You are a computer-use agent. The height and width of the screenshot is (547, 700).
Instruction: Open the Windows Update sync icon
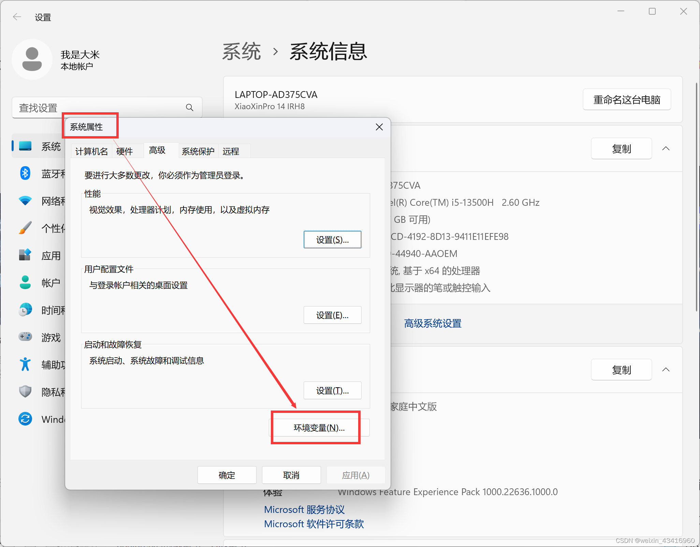click(25, 419)
